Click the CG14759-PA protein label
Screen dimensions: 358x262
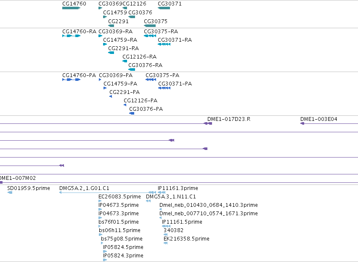tap(120, 84)
